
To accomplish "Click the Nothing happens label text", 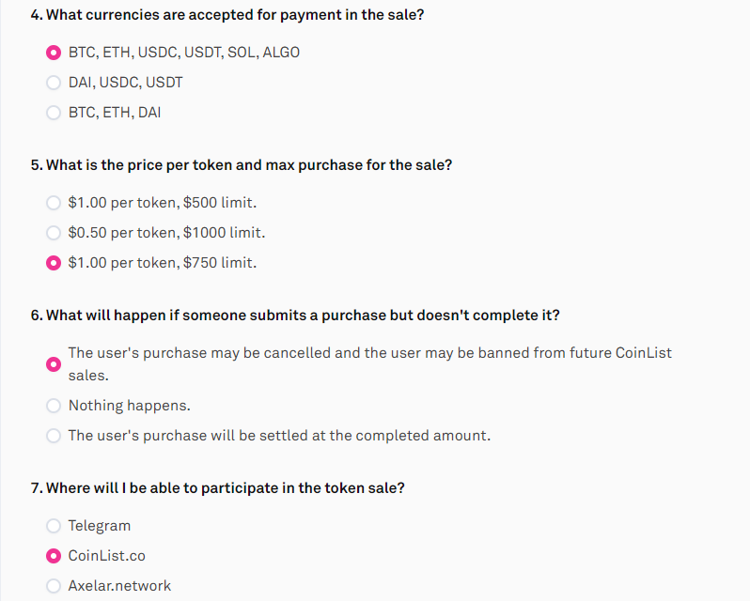I will 129,406.
